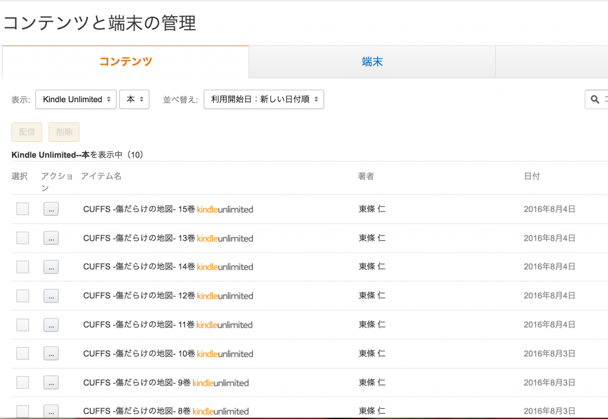608x419 pixels.
Task: Select checkbox for CUFFS 13巻
Action: (23, 238)
